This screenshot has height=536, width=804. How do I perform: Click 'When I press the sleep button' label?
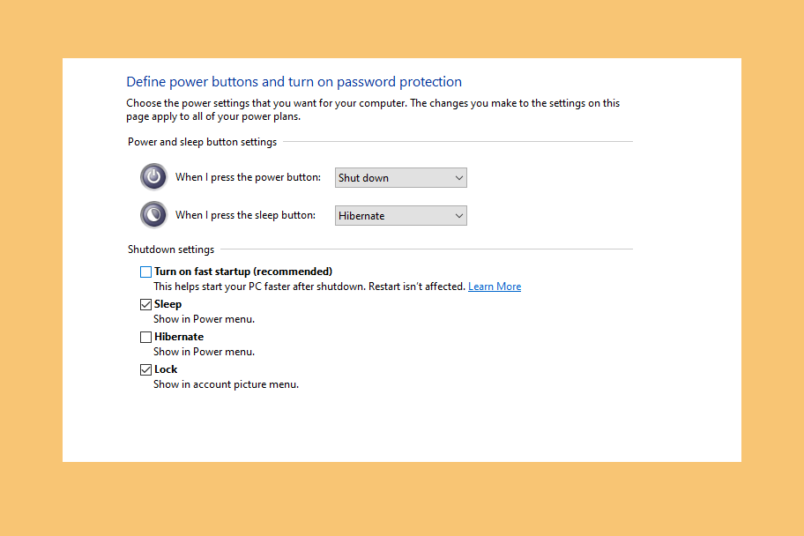coord(246,215)
